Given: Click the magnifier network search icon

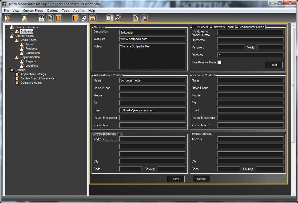Looking at the screenshot, I should coord(118,18).
